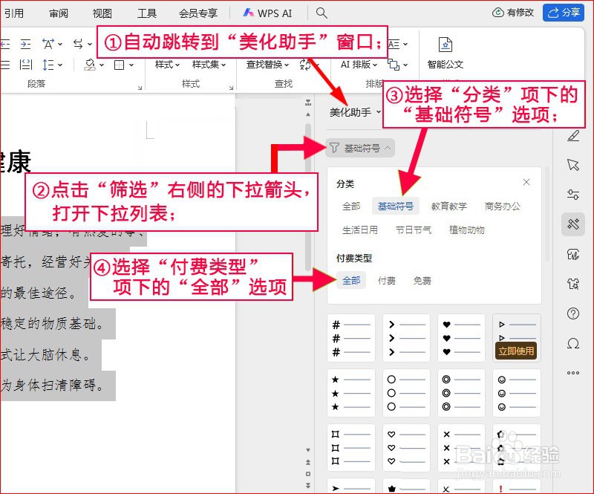
Task: Open the 视图 menu tab
Action: (x=102, y=13)
